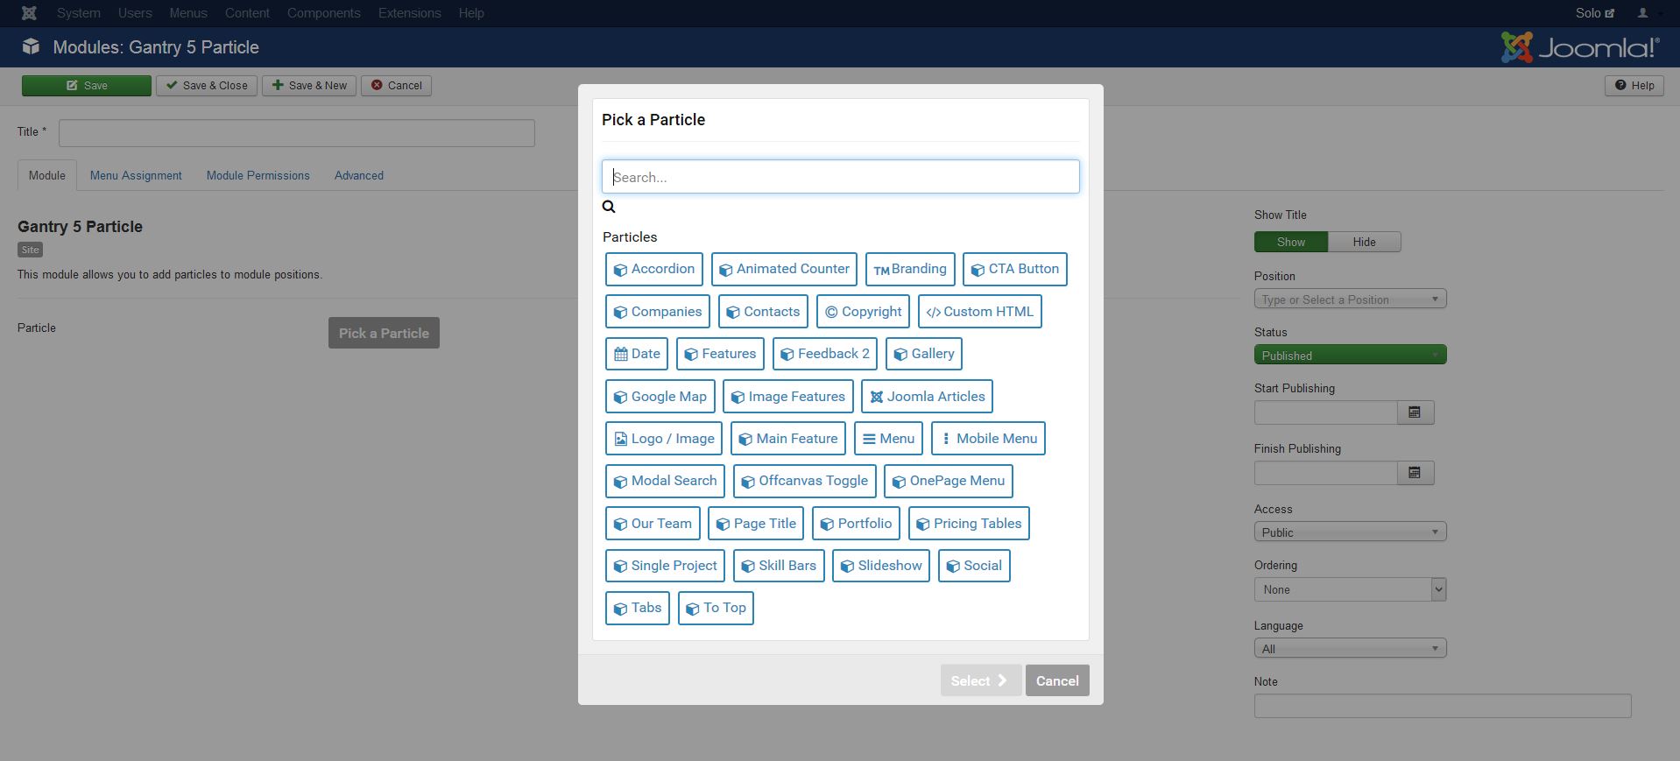Pick the Logo / Image particle

pyautogui.click(x=664, y=439)
